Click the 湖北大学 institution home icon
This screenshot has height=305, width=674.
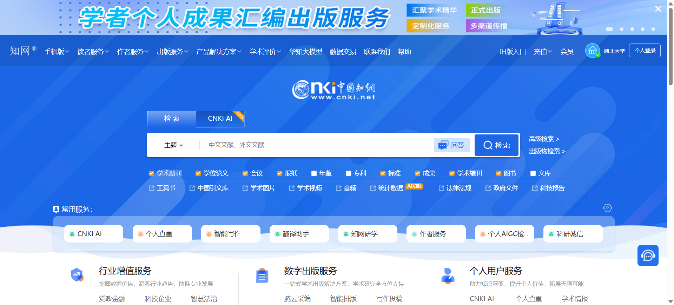point(592,51)
